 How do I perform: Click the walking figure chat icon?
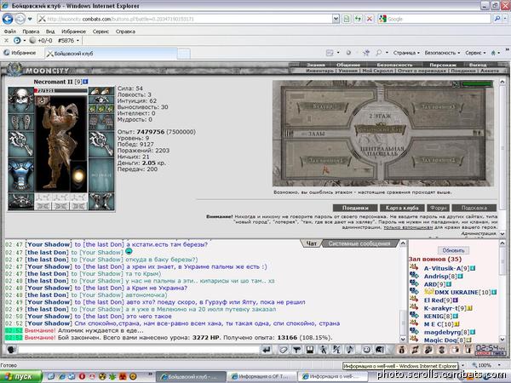[323, 350]
